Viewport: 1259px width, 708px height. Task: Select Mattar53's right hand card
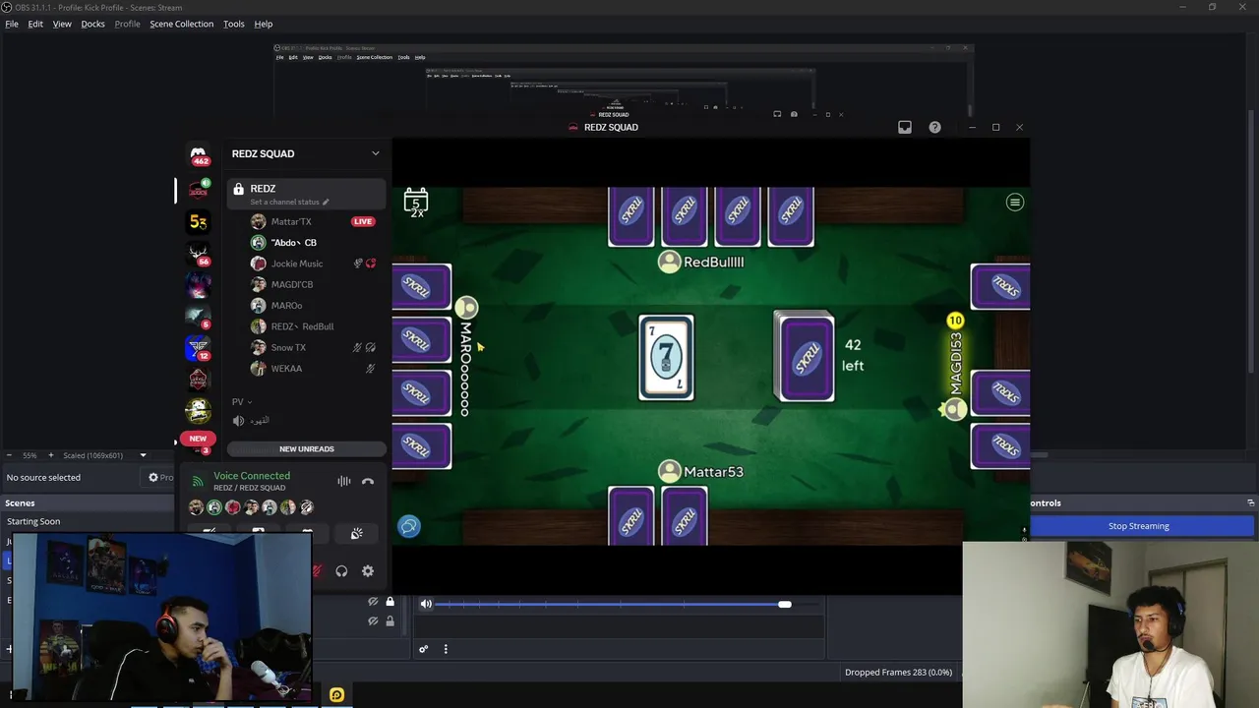(x=685, y=514)
